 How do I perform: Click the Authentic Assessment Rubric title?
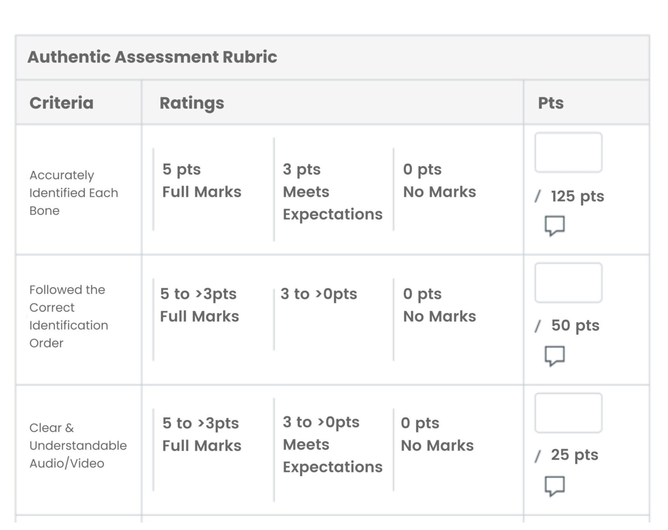point(153,57)
